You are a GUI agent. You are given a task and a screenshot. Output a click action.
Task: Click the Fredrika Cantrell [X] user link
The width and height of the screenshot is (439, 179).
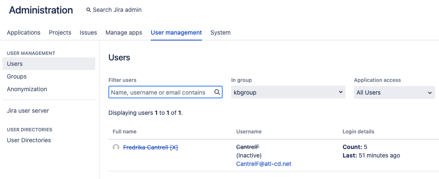tap(150, 147)
